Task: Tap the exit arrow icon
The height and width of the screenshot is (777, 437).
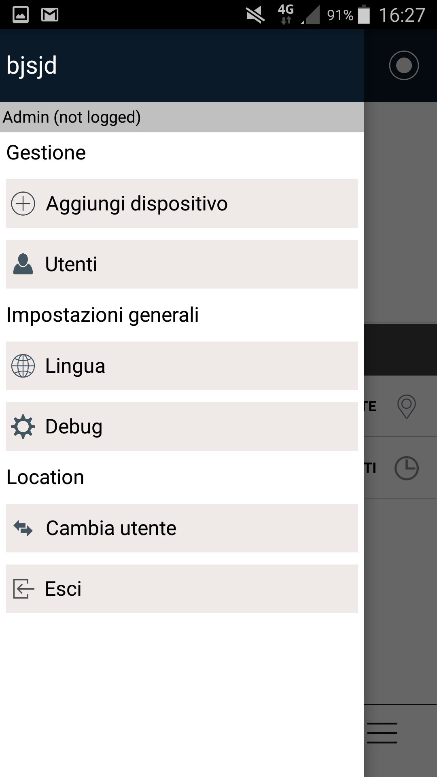Action: (23, 589)
